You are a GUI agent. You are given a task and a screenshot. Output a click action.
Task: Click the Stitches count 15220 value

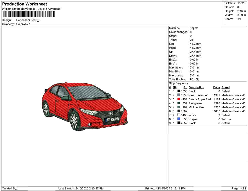[x=241, y=3]
